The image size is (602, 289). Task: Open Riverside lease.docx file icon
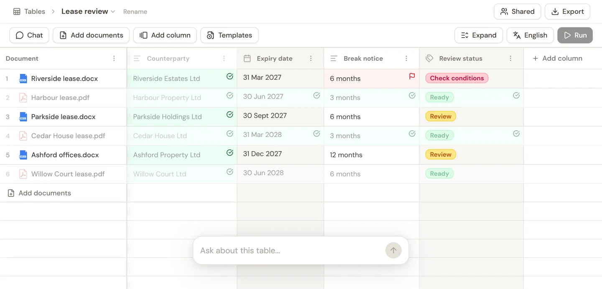[23, 79]
